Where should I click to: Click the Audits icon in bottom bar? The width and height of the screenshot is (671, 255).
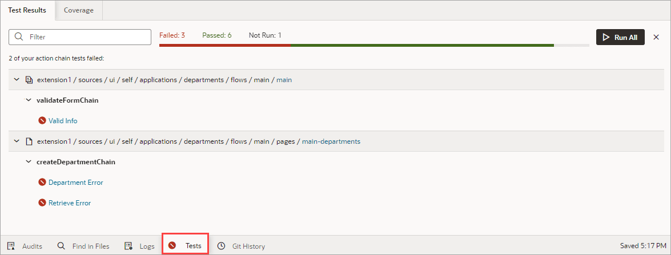coord(11,246)
